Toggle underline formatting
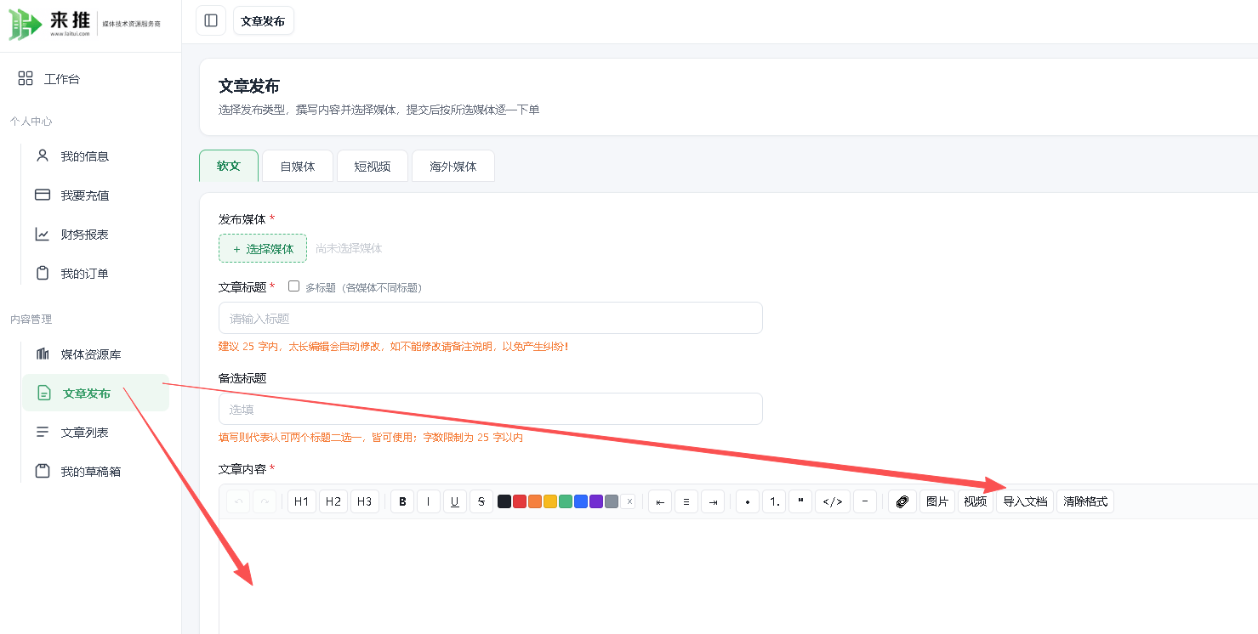The width and height of the screenshot is (1258, 634). [x=455, y=502]
